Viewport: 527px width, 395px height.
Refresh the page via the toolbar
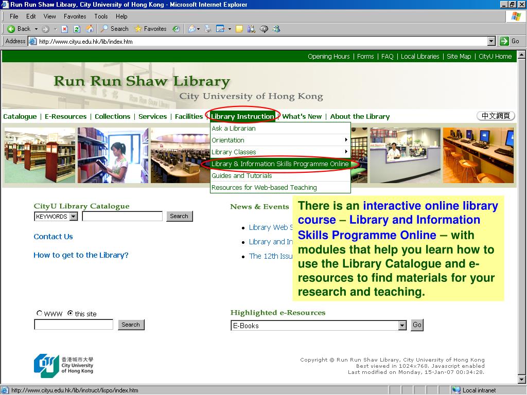[x=77, y=29]
